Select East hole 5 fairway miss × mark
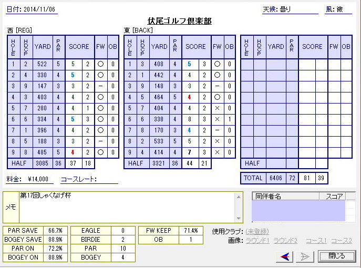This screenshot has height=268, width=361. 217,108
